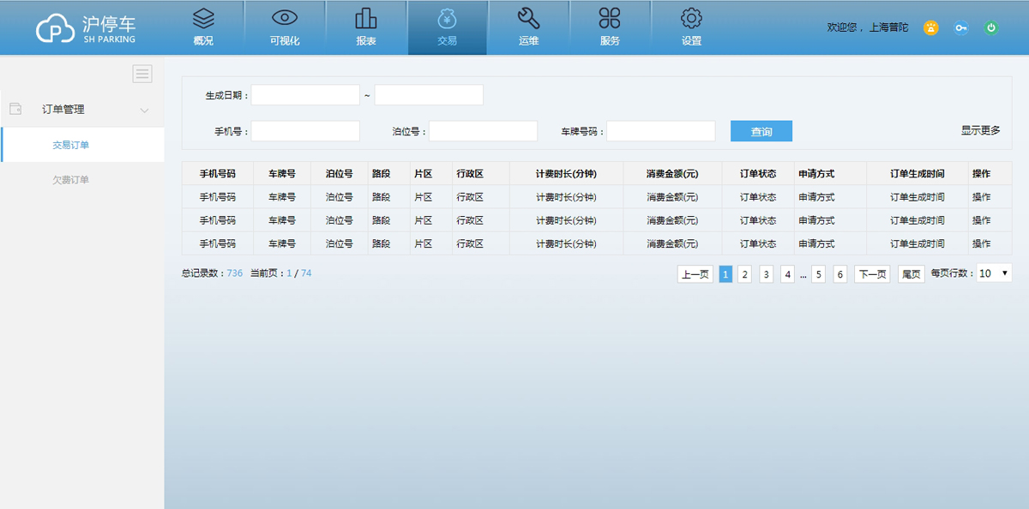Open 欠费订单 in the sidebar
The image size is (1029, 509).
pos(70,180)
